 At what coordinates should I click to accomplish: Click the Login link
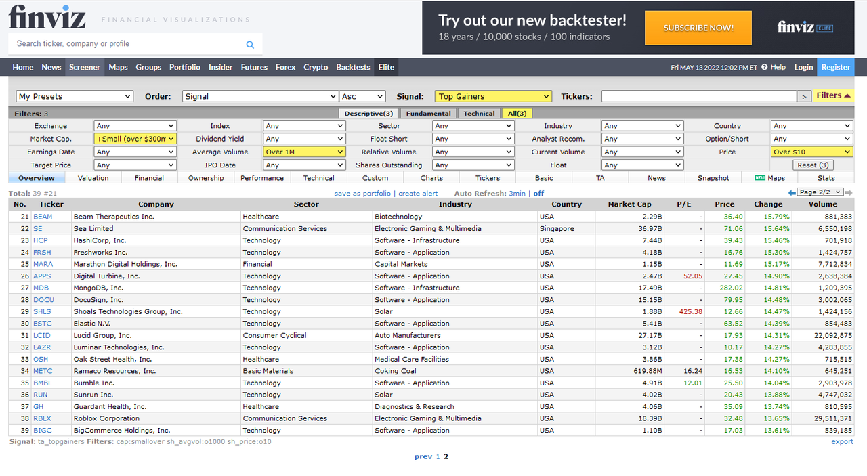(x=803, y=67)
